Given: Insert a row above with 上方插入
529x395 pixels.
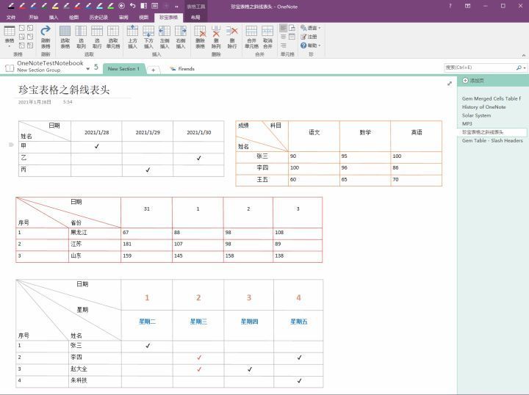Looking at the screenshot, I should coord(132,37).
